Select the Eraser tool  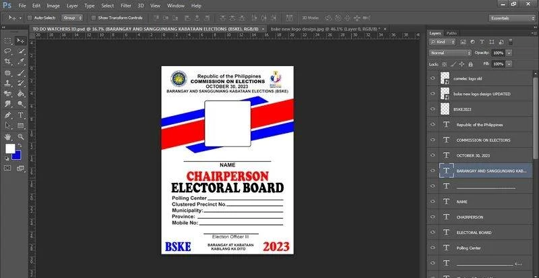pyautogui.click(x=8, y=94)
